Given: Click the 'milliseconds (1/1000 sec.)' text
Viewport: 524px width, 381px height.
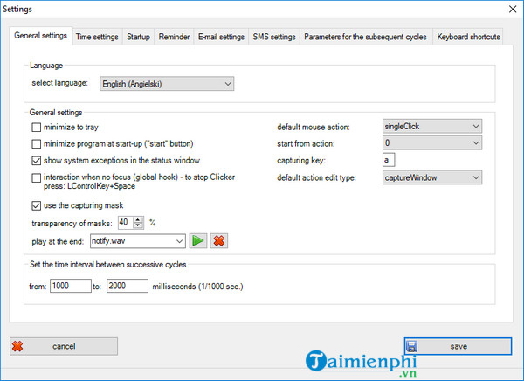Looking at the screenshot, I should click(198, 287).
